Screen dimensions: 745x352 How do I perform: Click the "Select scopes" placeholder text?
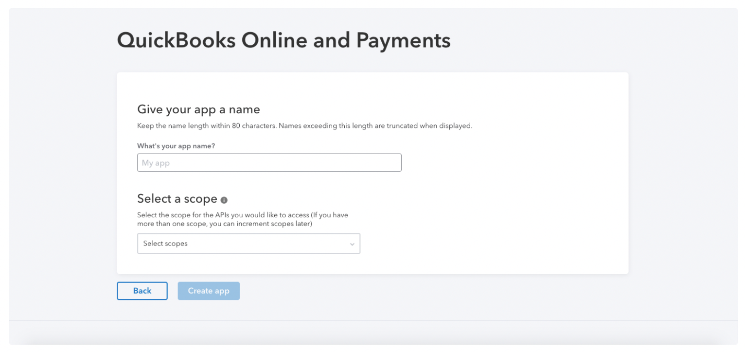[165, 244]
